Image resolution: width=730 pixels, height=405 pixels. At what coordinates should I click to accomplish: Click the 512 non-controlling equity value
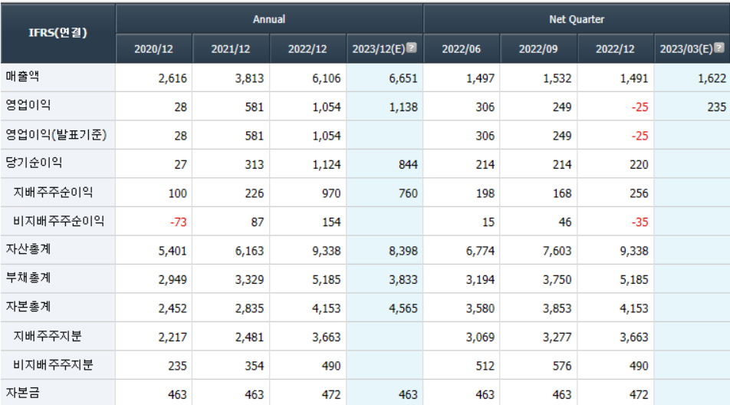[485, 366]
